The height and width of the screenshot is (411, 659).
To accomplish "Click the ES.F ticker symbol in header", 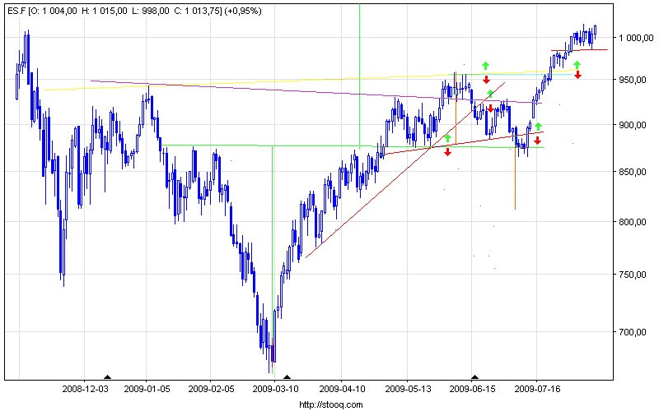I will coord(16,12).
